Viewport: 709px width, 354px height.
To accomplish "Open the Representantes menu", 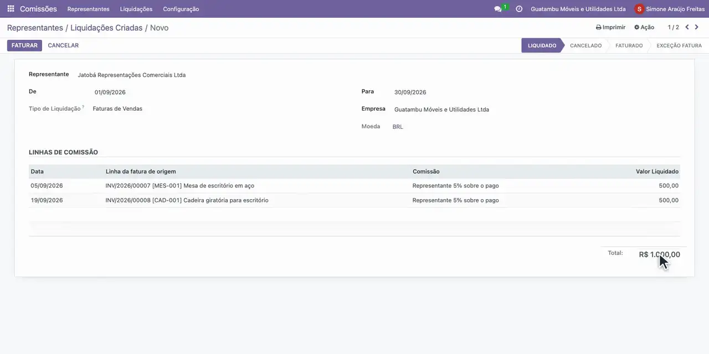I will tap(88, 9).
